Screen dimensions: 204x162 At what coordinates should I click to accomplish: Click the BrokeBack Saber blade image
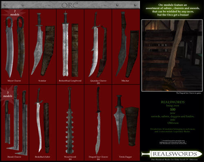pyautogui.click(x=39, y=120)
